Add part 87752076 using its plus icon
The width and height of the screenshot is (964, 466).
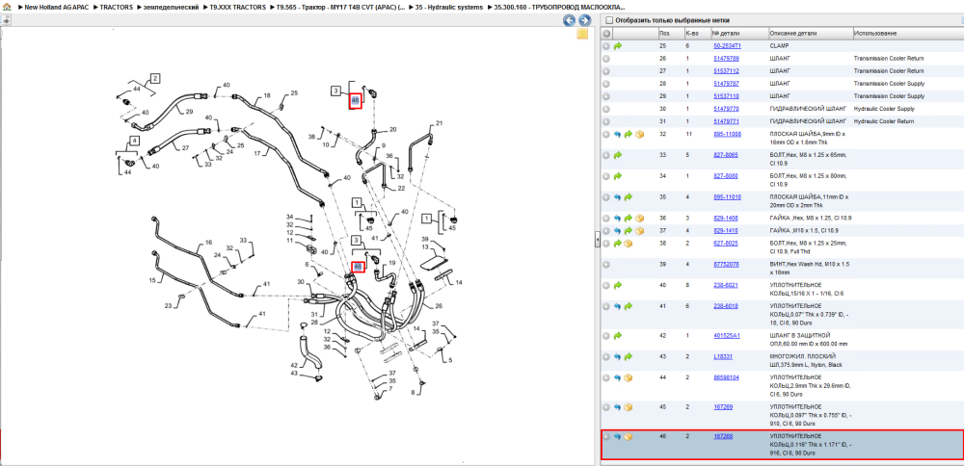(x=606, y=264)
